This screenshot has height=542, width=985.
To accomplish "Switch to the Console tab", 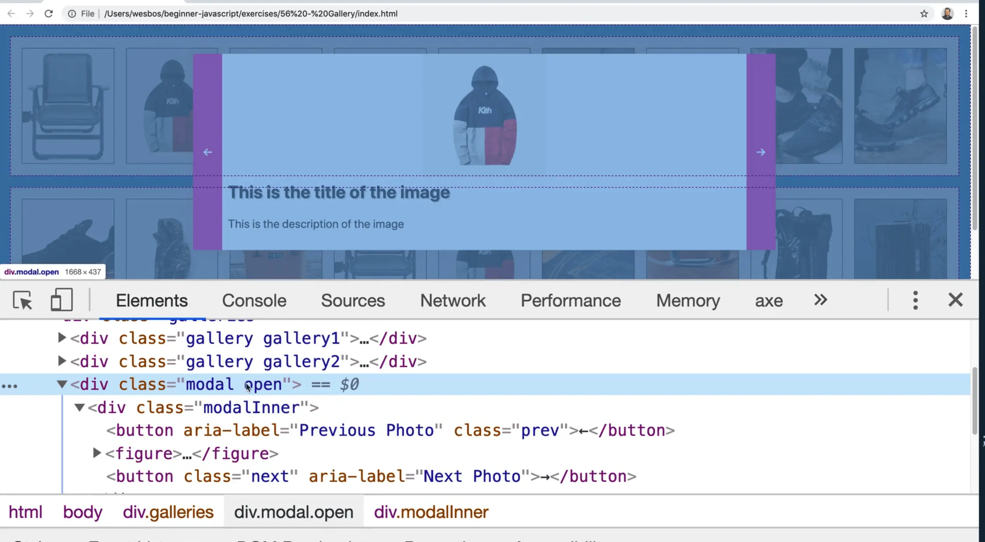I will pos(254,301).
